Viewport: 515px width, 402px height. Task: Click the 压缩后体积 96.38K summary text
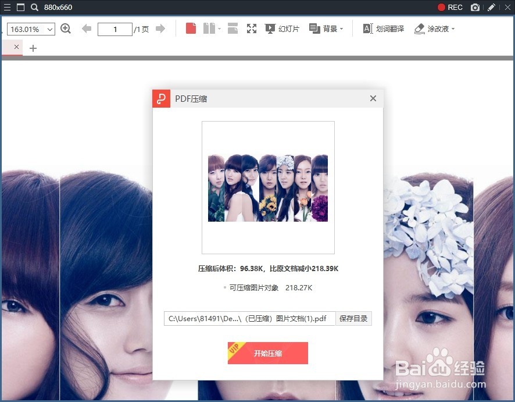click(268, 269)
